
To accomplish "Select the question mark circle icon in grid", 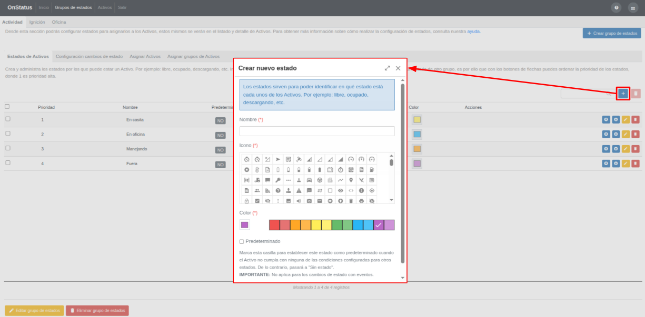I will pos(278,191).
